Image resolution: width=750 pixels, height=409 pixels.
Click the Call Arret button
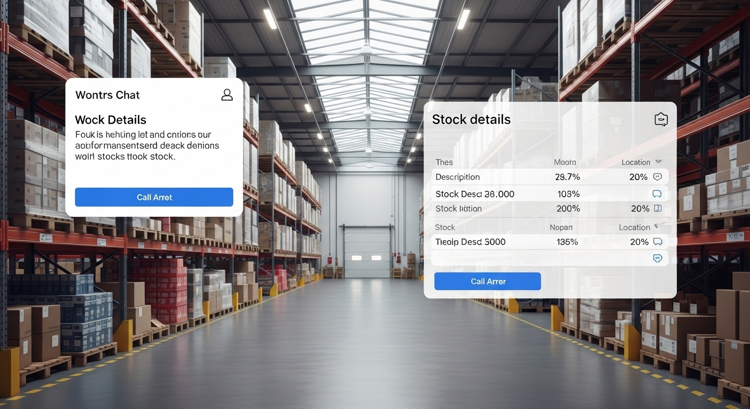click(154, 197)
